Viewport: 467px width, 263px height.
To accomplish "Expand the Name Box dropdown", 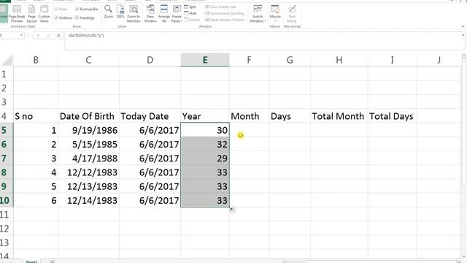I will pyautogui.click(x=21, y=36).
